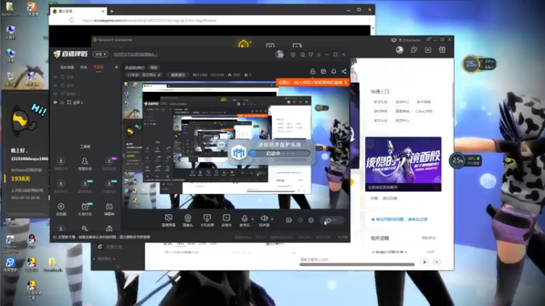
Task: Click the camera source icon in streaming toolbar
Action: tap(188, 218)
